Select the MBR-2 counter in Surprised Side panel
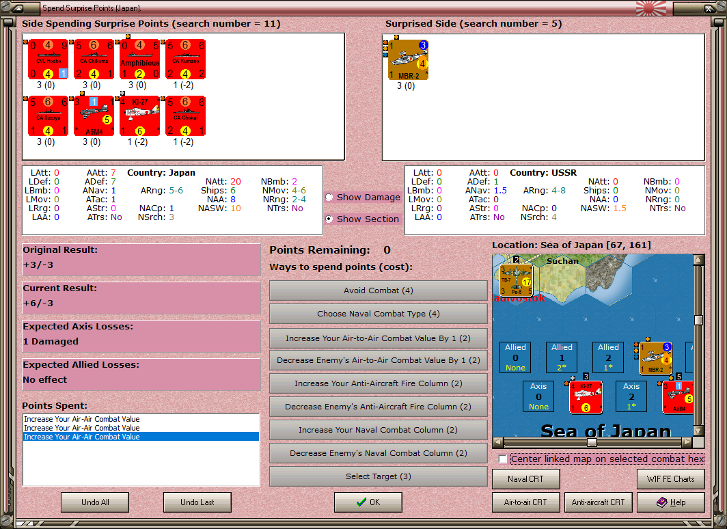 pyautogui.click(x=408, y=60)
